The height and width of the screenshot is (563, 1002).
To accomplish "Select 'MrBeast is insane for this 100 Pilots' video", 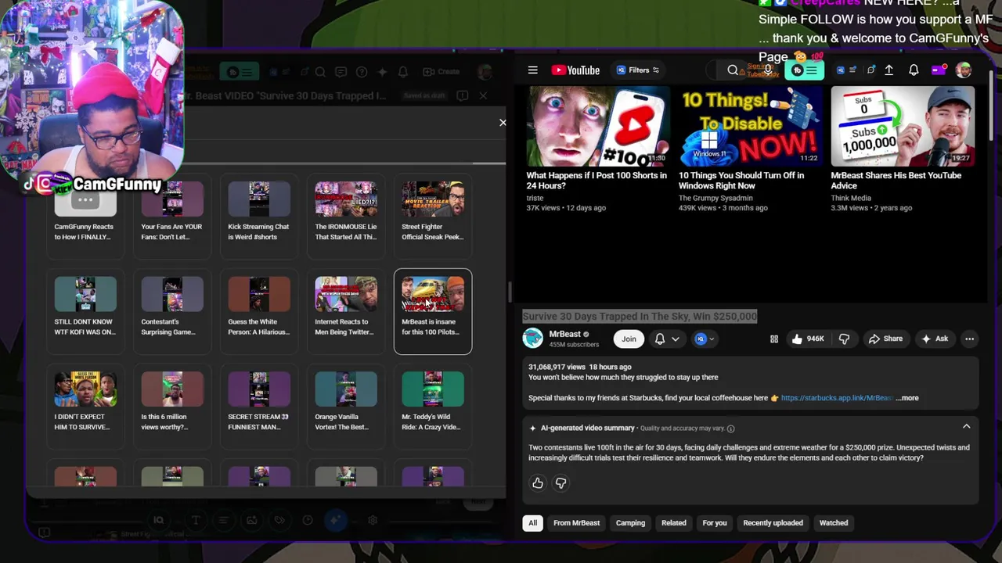I will [x=433, y=311].
